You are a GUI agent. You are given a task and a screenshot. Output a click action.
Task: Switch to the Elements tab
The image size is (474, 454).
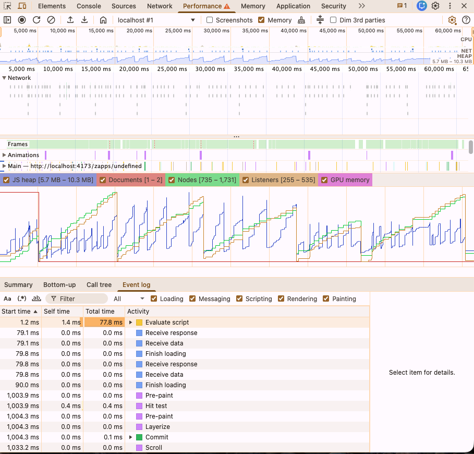pyautogui.click(x=52, y=6)
